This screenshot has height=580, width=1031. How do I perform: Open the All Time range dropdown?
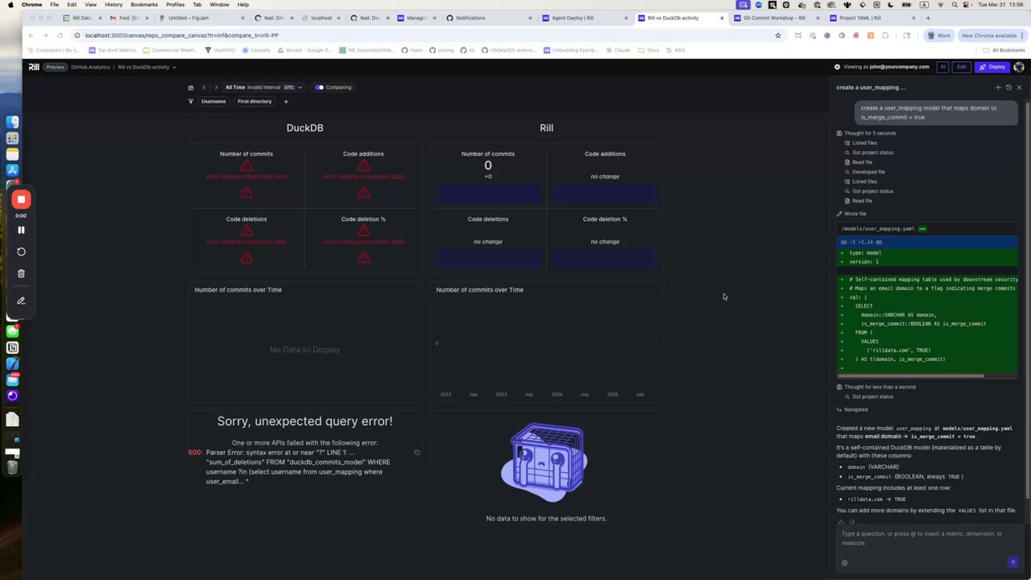click(x=264, y=87)
